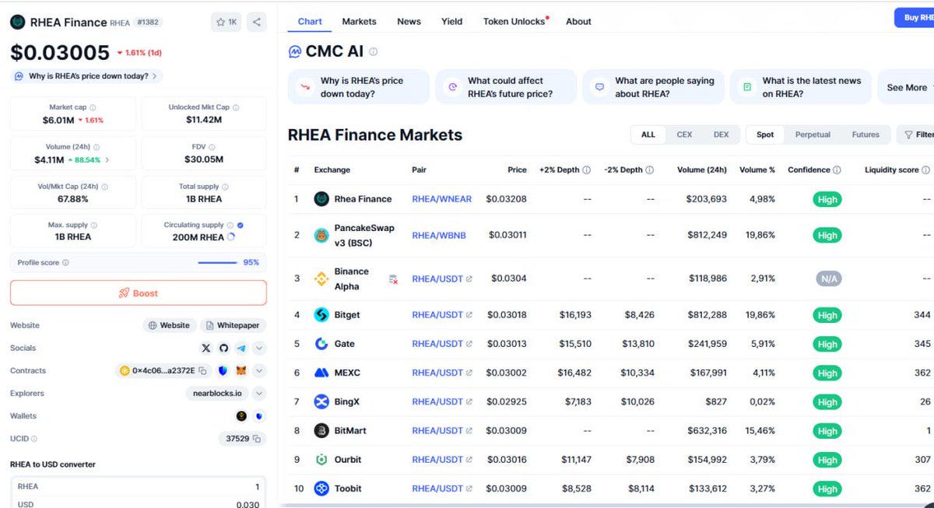This screenshot has height=508, width=934.
Task: Click See More AI questions
Action: [x=905, y=87]
